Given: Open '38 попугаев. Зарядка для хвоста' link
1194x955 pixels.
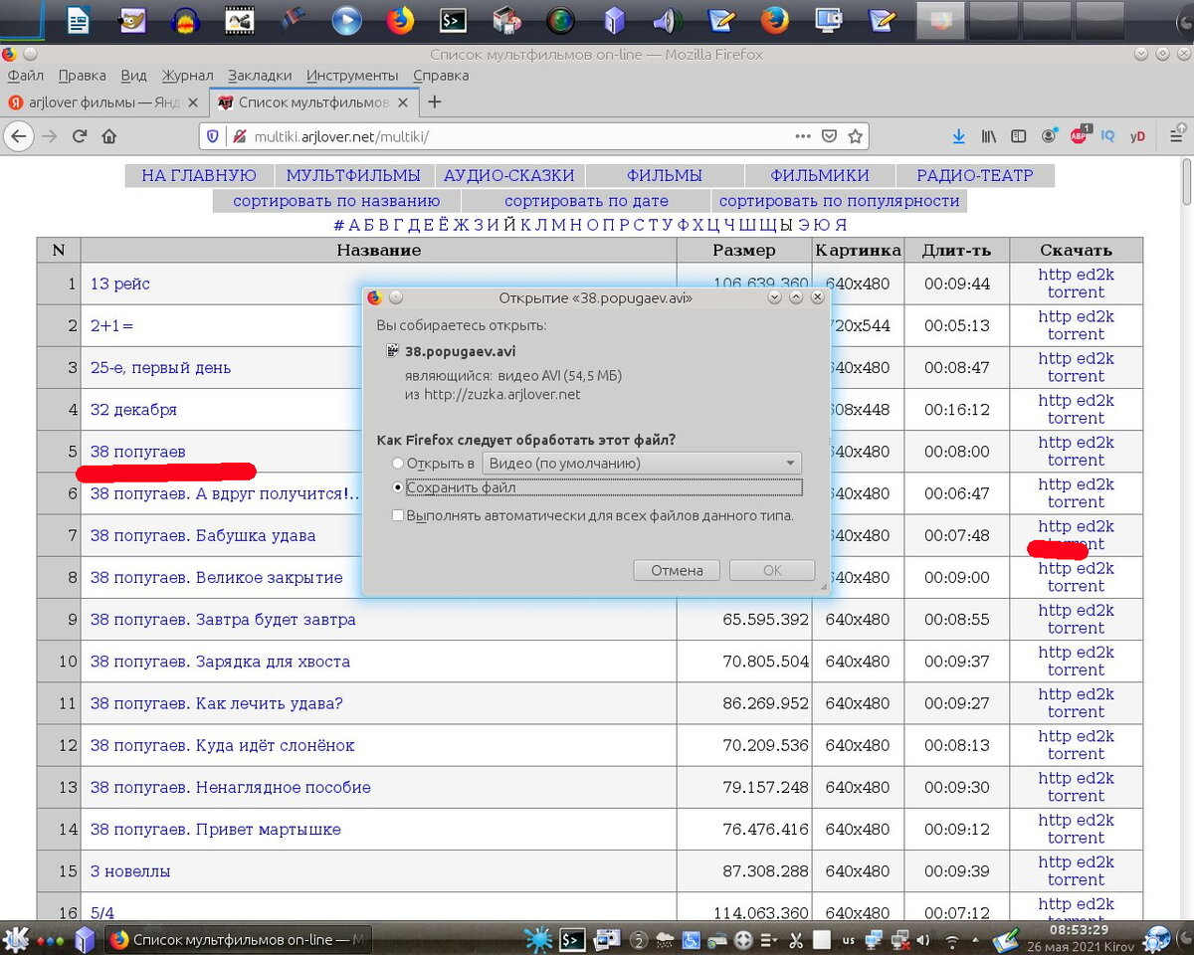Looking at the screenshot, I should 220,662.
